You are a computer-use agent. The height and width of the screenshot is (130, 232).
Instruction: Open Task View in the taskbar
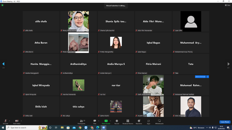tap(56, 127)
